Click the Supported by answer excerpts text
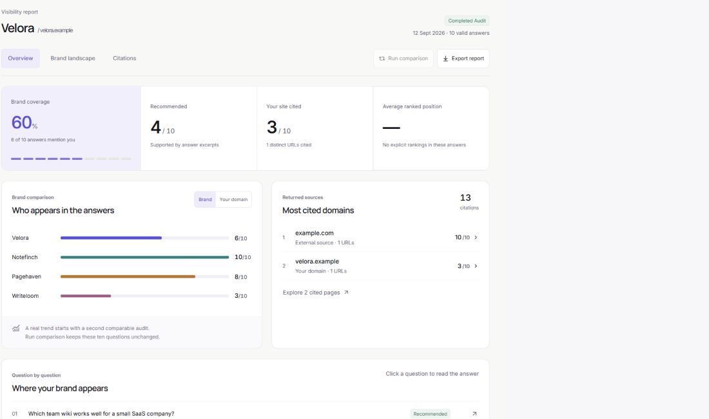Screen dimensions: 709x419 coord(184,145)
